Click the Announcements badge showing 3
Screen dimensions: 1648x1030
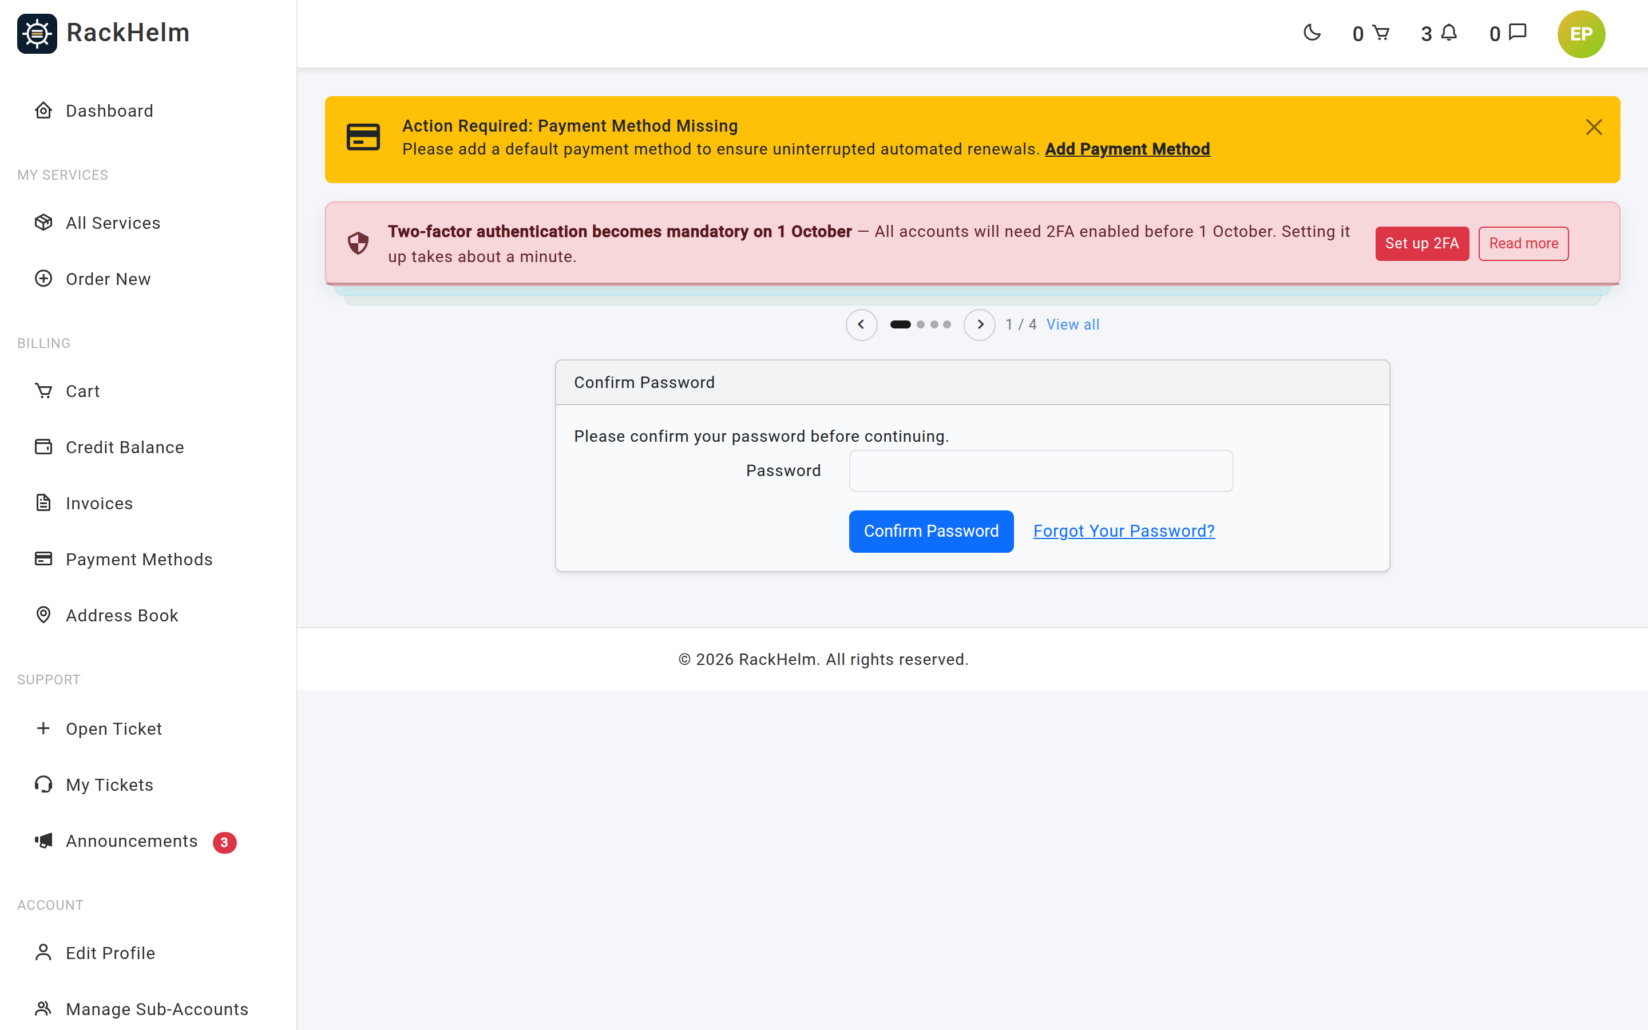[224, 843]
